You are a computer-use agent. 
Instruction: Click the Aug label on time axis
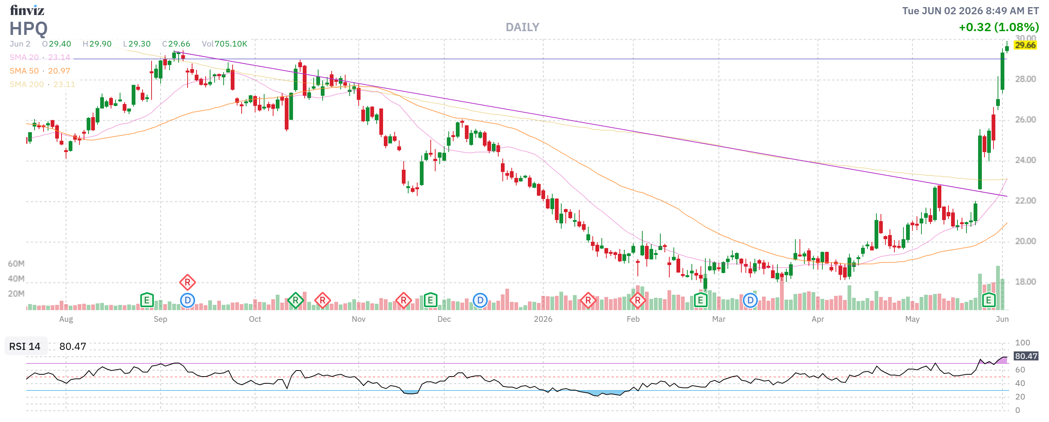tap(66, 319)
